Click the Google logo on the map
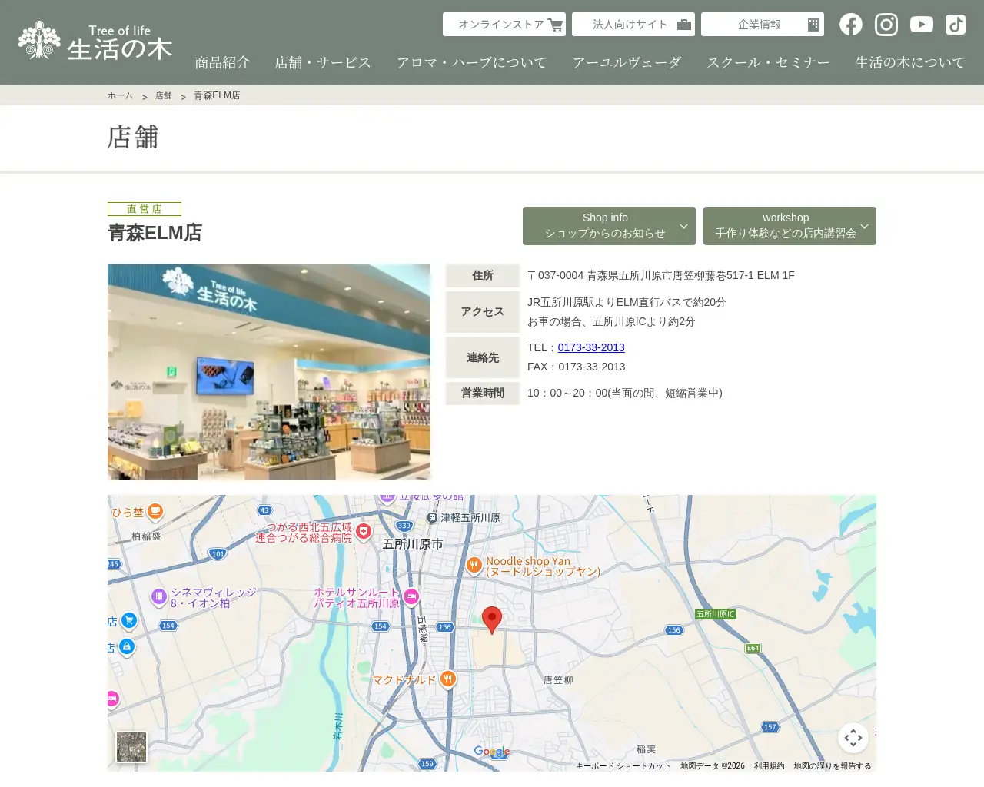984x787 pixels. [x=491, y=752]
